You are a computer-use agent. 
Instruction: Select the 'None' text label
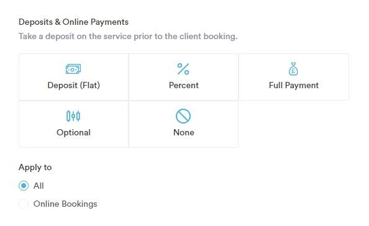tap(184, 132)
